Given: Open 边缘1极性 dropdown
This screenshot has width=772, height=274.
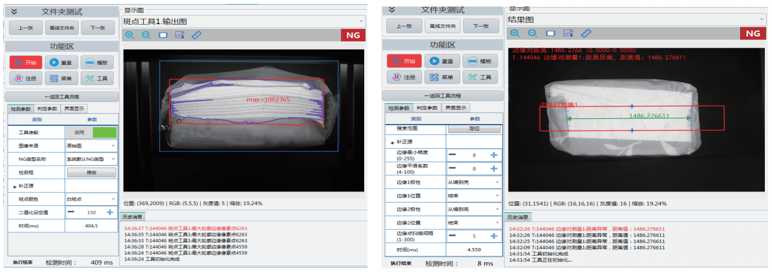Looking at the screenshot, I should click(x=474, y=182).
